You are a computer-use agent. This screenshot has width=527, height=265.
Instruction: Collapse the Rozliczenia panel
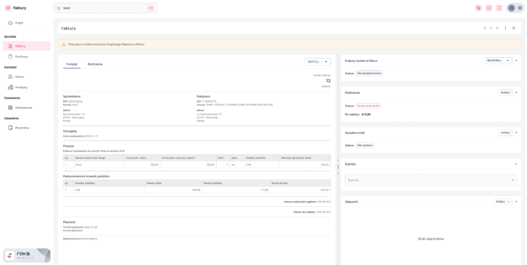(516, 93)
